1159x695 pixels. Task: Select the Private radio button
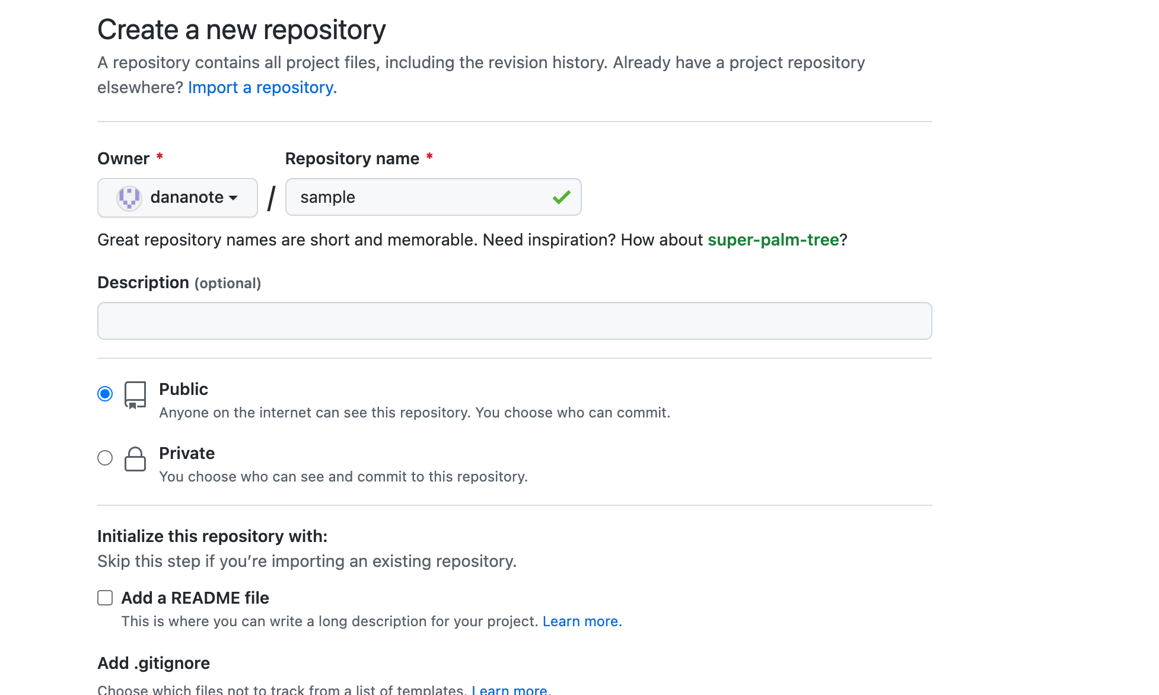[105, 458]
